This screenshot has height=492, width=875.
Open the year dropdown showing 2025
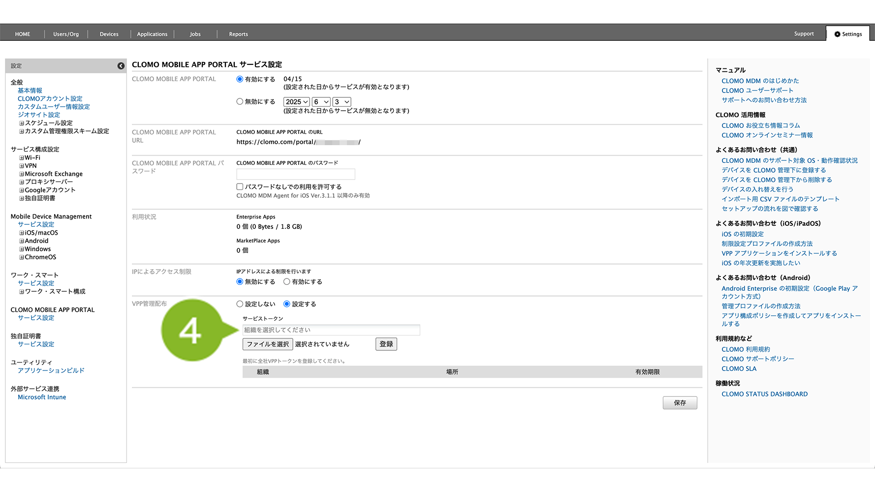click(x=297, y=102)
